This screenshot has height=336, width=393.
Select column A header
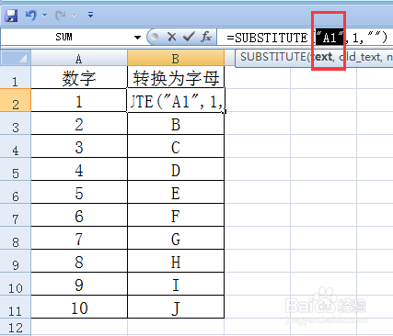point(79,58)
